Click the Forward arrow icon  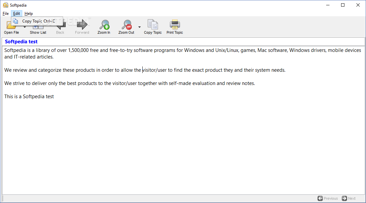coord(82,24)
